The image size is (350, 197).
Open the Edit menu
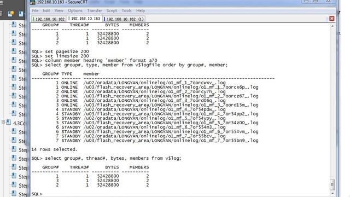click(x=46, y=10)
